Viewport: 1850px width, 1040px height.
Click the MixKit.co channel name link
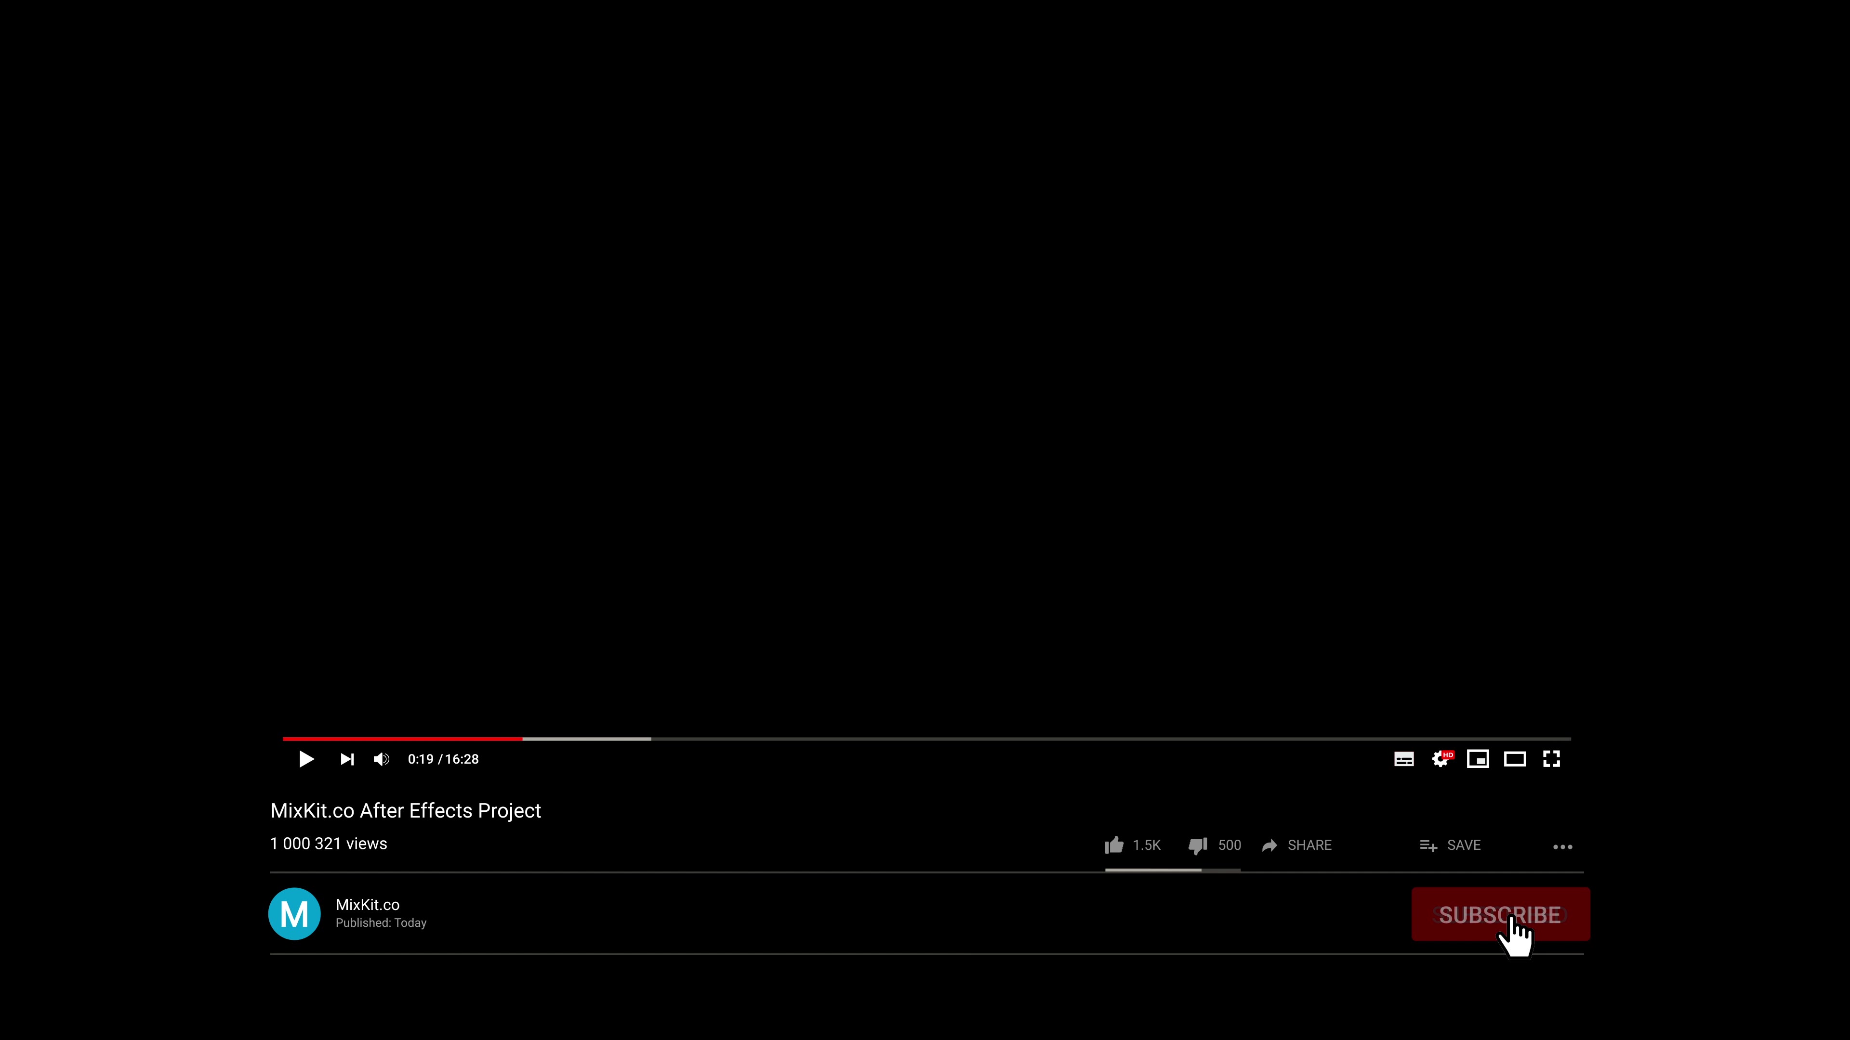pos(367,904)
